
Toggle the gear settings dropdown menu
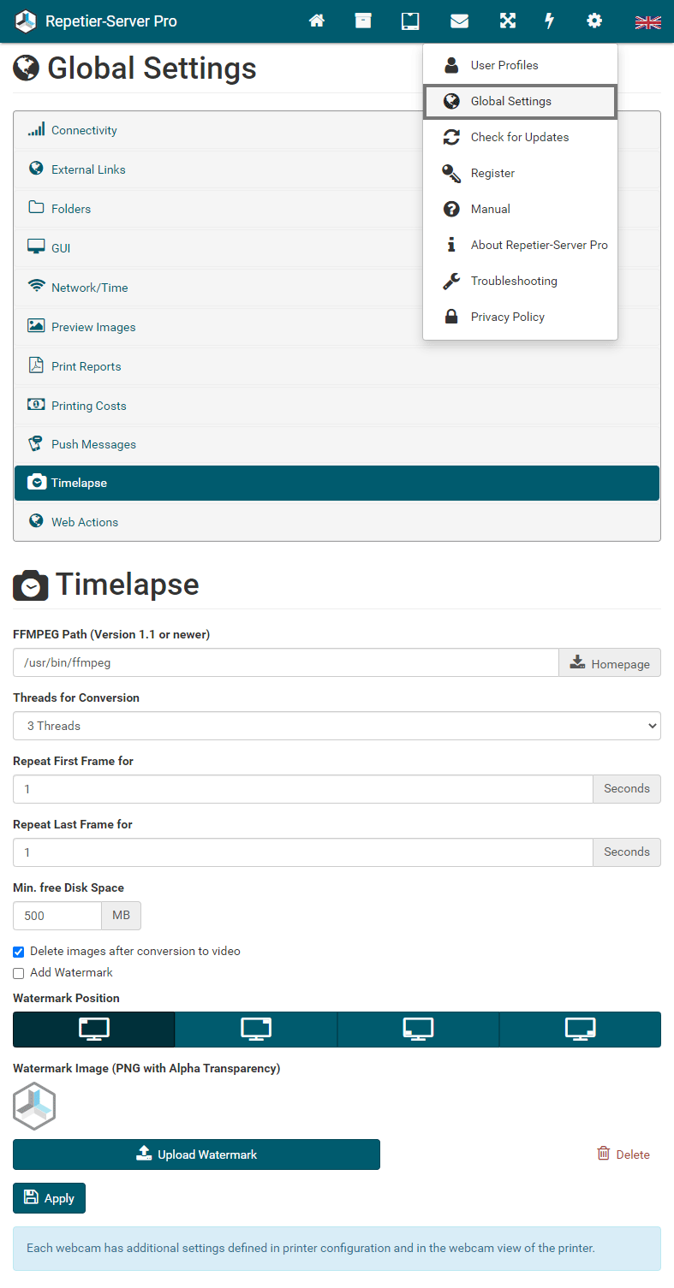click(x=594, y=21)
